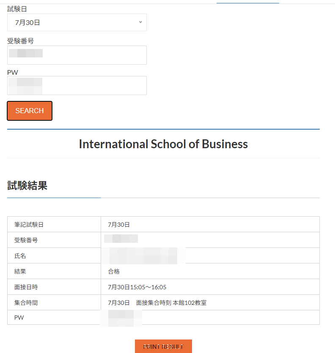Image resolution: width=335 pixels, height=353 pixels.
Task: Click the 集合時間 label cell
Action: click(x=26, y=303)
